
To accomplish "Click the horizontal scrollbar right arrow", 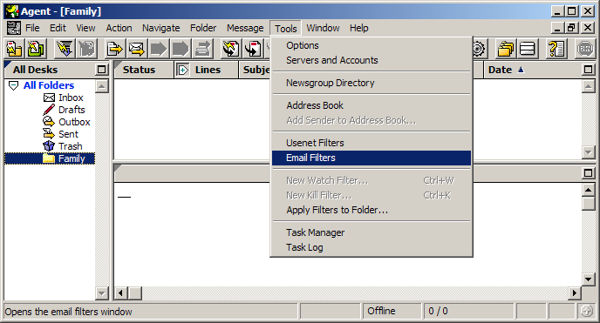I will (x=574, y=293).
